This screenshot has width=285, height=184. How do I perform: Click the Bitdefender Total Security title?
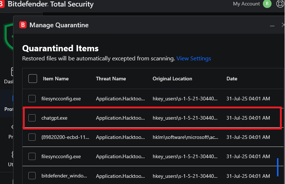[51, 4]
